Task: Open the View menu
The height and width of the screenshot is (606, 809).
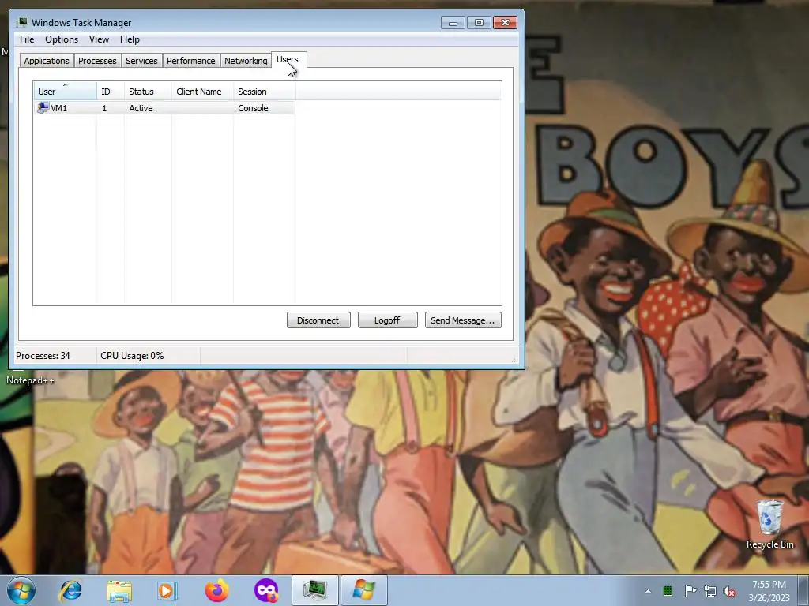Action: pyautogui.click(x=99, y=39)
